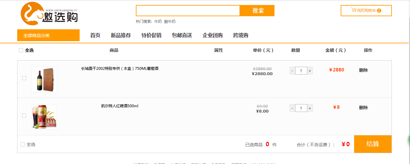Open product link 凯尔特人红啤酒500ml
Viewport: 410px width, 164px height.
coord(120,106)
